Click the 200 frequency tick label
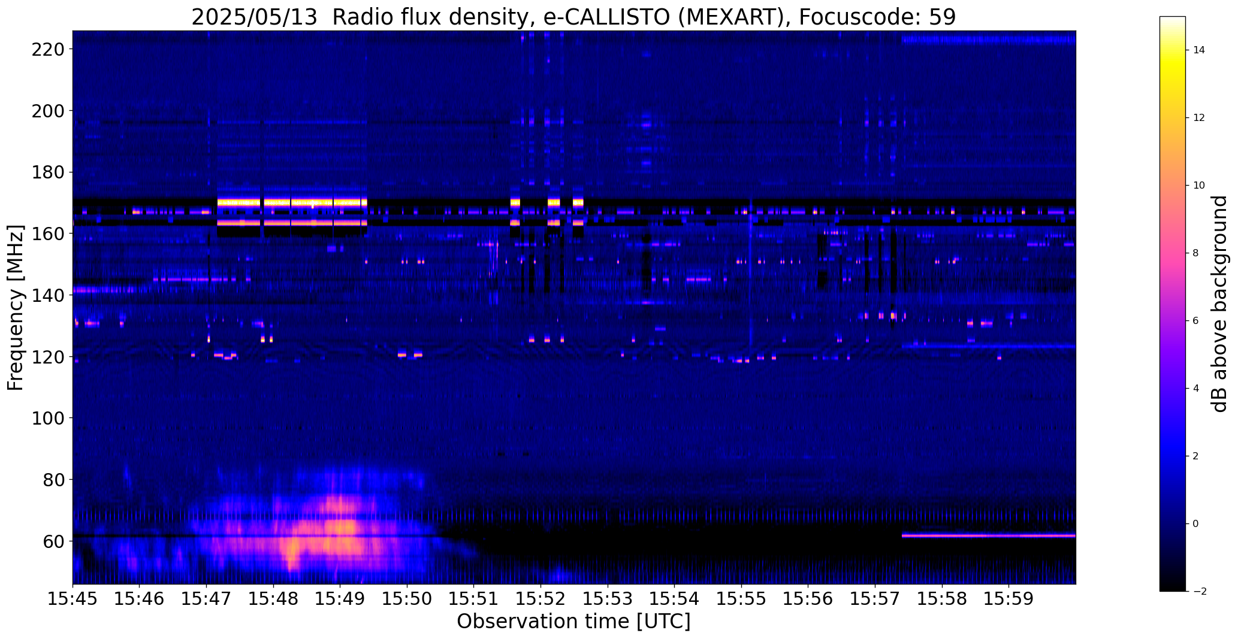Screen dimensions: 1238x639 click(x=49, y=111)
